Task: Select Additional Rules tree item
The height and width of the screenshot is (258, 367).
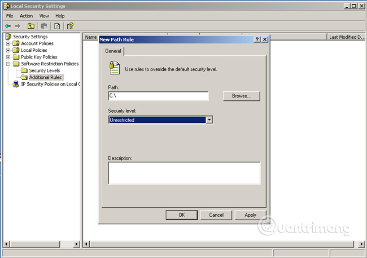Action: click(x=45, y=77)
